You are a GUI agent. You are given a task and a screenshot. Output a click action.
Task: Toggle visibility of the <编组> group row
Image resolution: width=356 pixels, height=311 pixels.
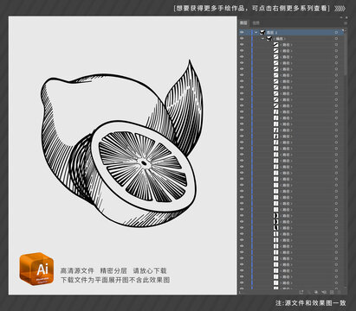242,38
